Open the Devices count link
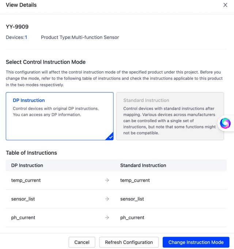234x249 pixels. 26,37
